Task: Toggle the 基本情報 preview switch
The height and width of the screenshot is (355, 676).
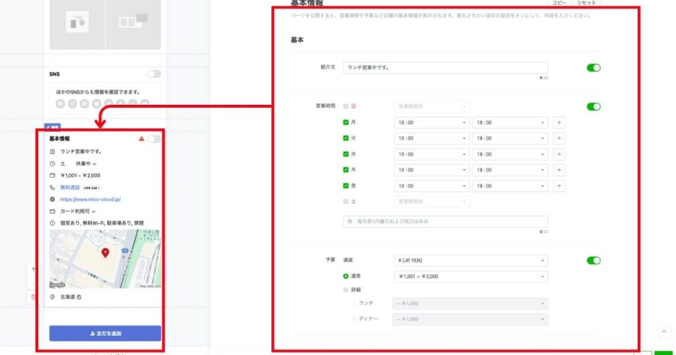Action: [154, 139]
